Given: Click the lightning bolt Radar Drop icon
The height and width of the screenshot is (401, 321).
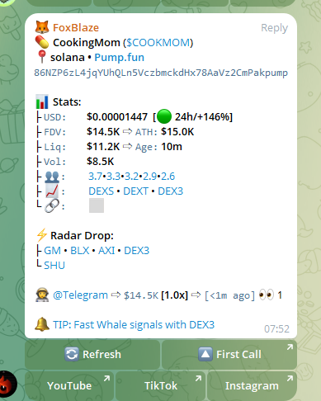Looking at the screenshot, I should pyautogui.click(x=42, y=235).
